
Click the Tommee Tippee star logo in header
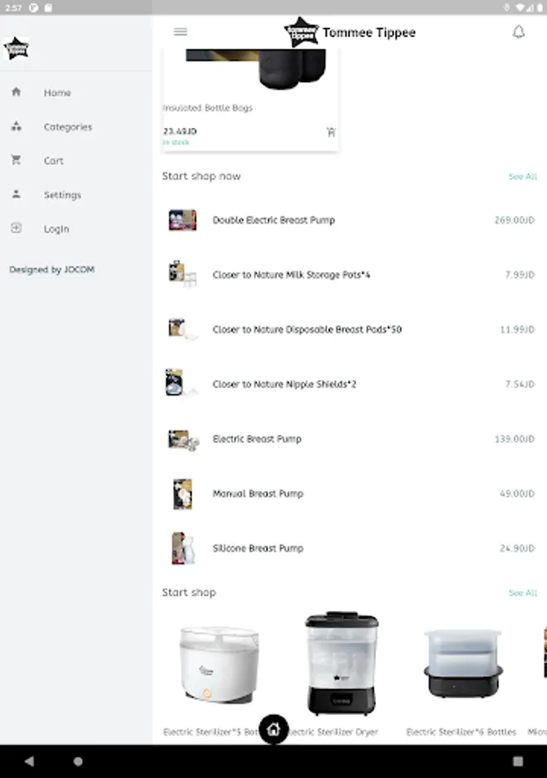[x=301, y=32]
